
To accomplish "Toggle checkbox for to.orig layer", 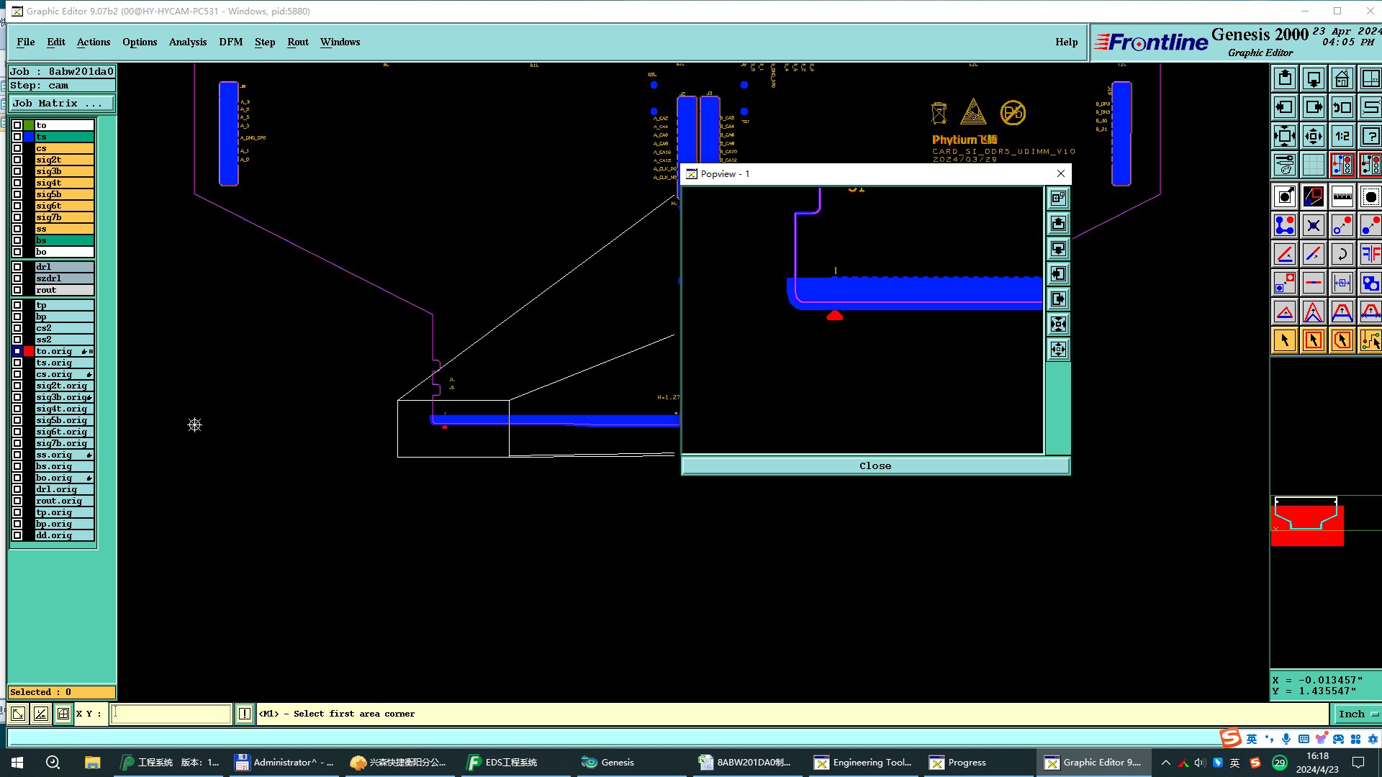I will click(17, 351).
